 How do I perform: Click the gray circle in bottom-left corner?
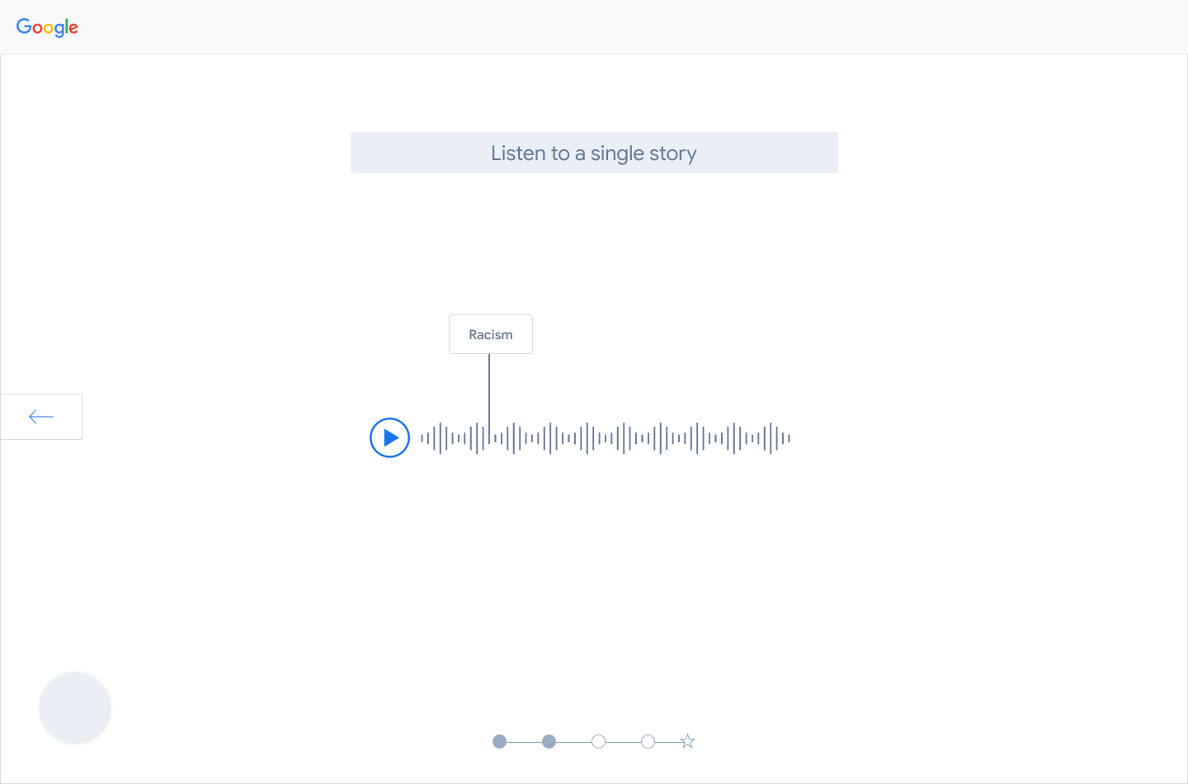74,707
